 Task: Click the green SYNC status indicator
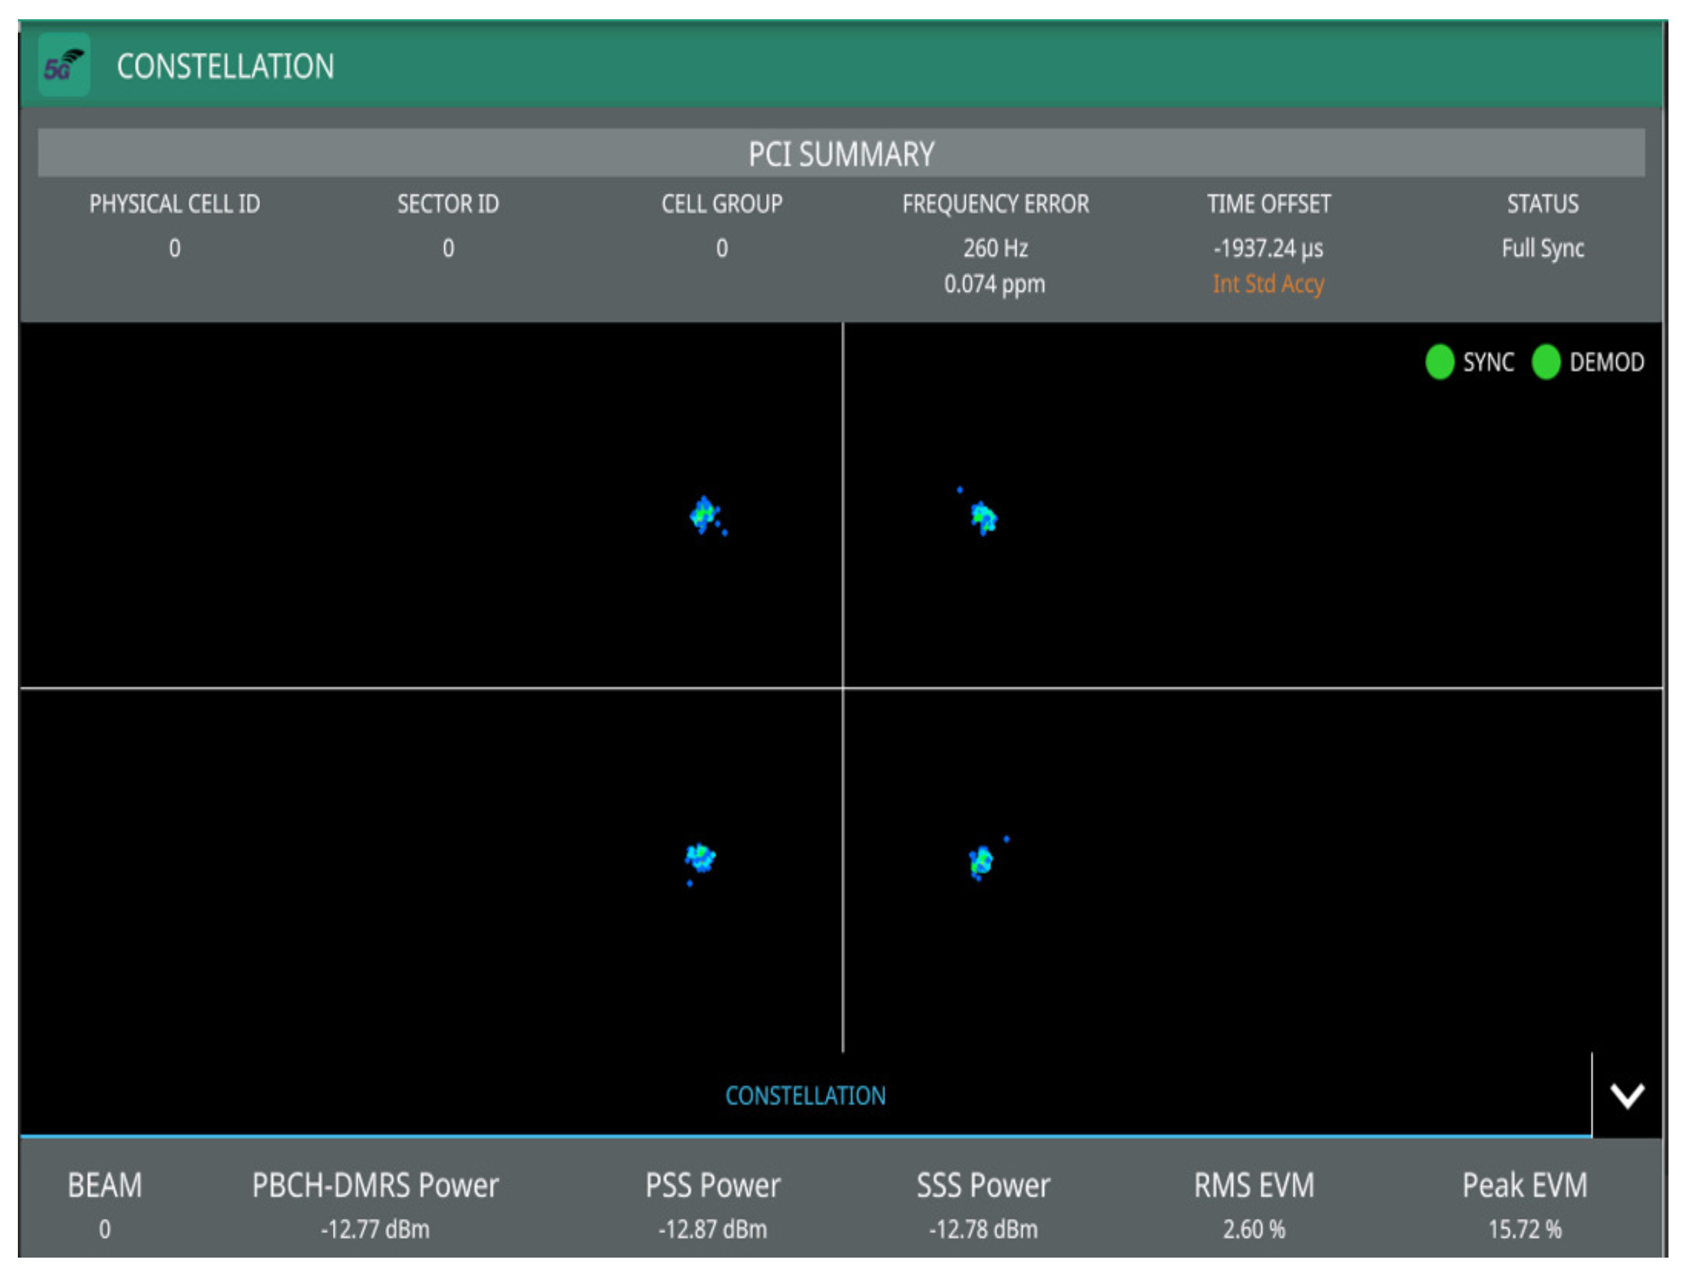point(1439,362)
